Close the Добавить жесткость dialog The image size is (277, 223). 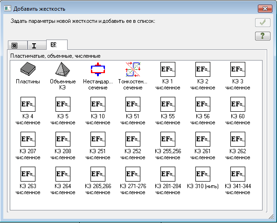pos(265,8)
